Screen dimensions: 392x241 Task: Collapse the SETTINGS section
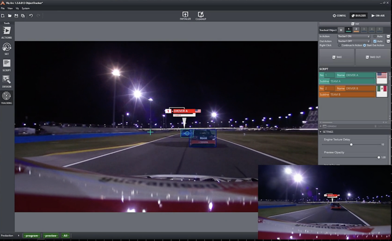pos(320,131)
